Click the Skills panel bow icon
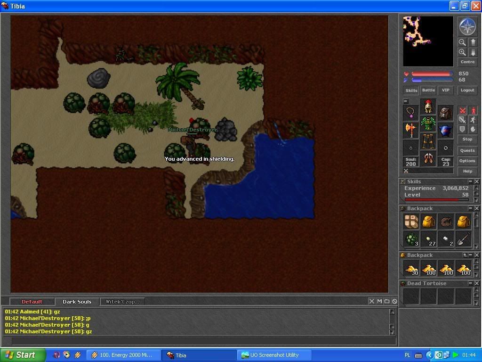This screenshot has width=482, height=362. click(403, 181)
